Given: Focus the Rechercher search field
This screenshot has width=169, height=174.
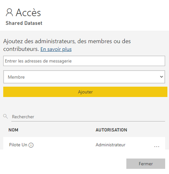Looking at the screenshot, I should click(88, 117).
